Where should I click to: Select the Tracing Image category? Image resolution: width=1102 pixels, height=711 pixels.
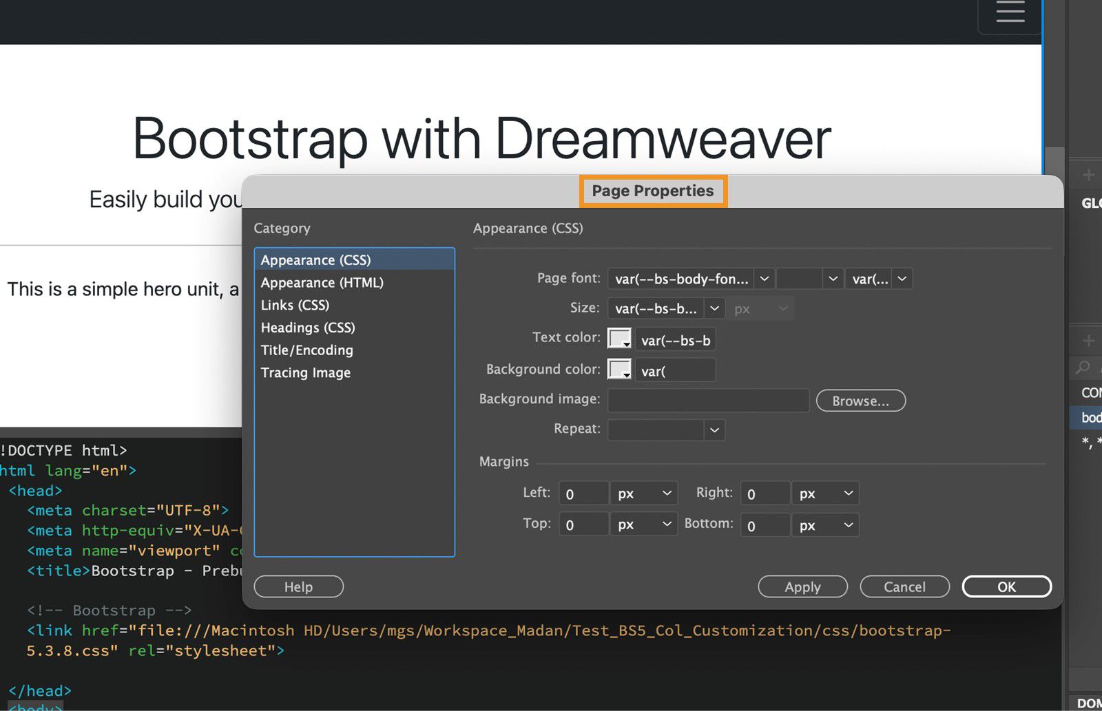(355, 372)
